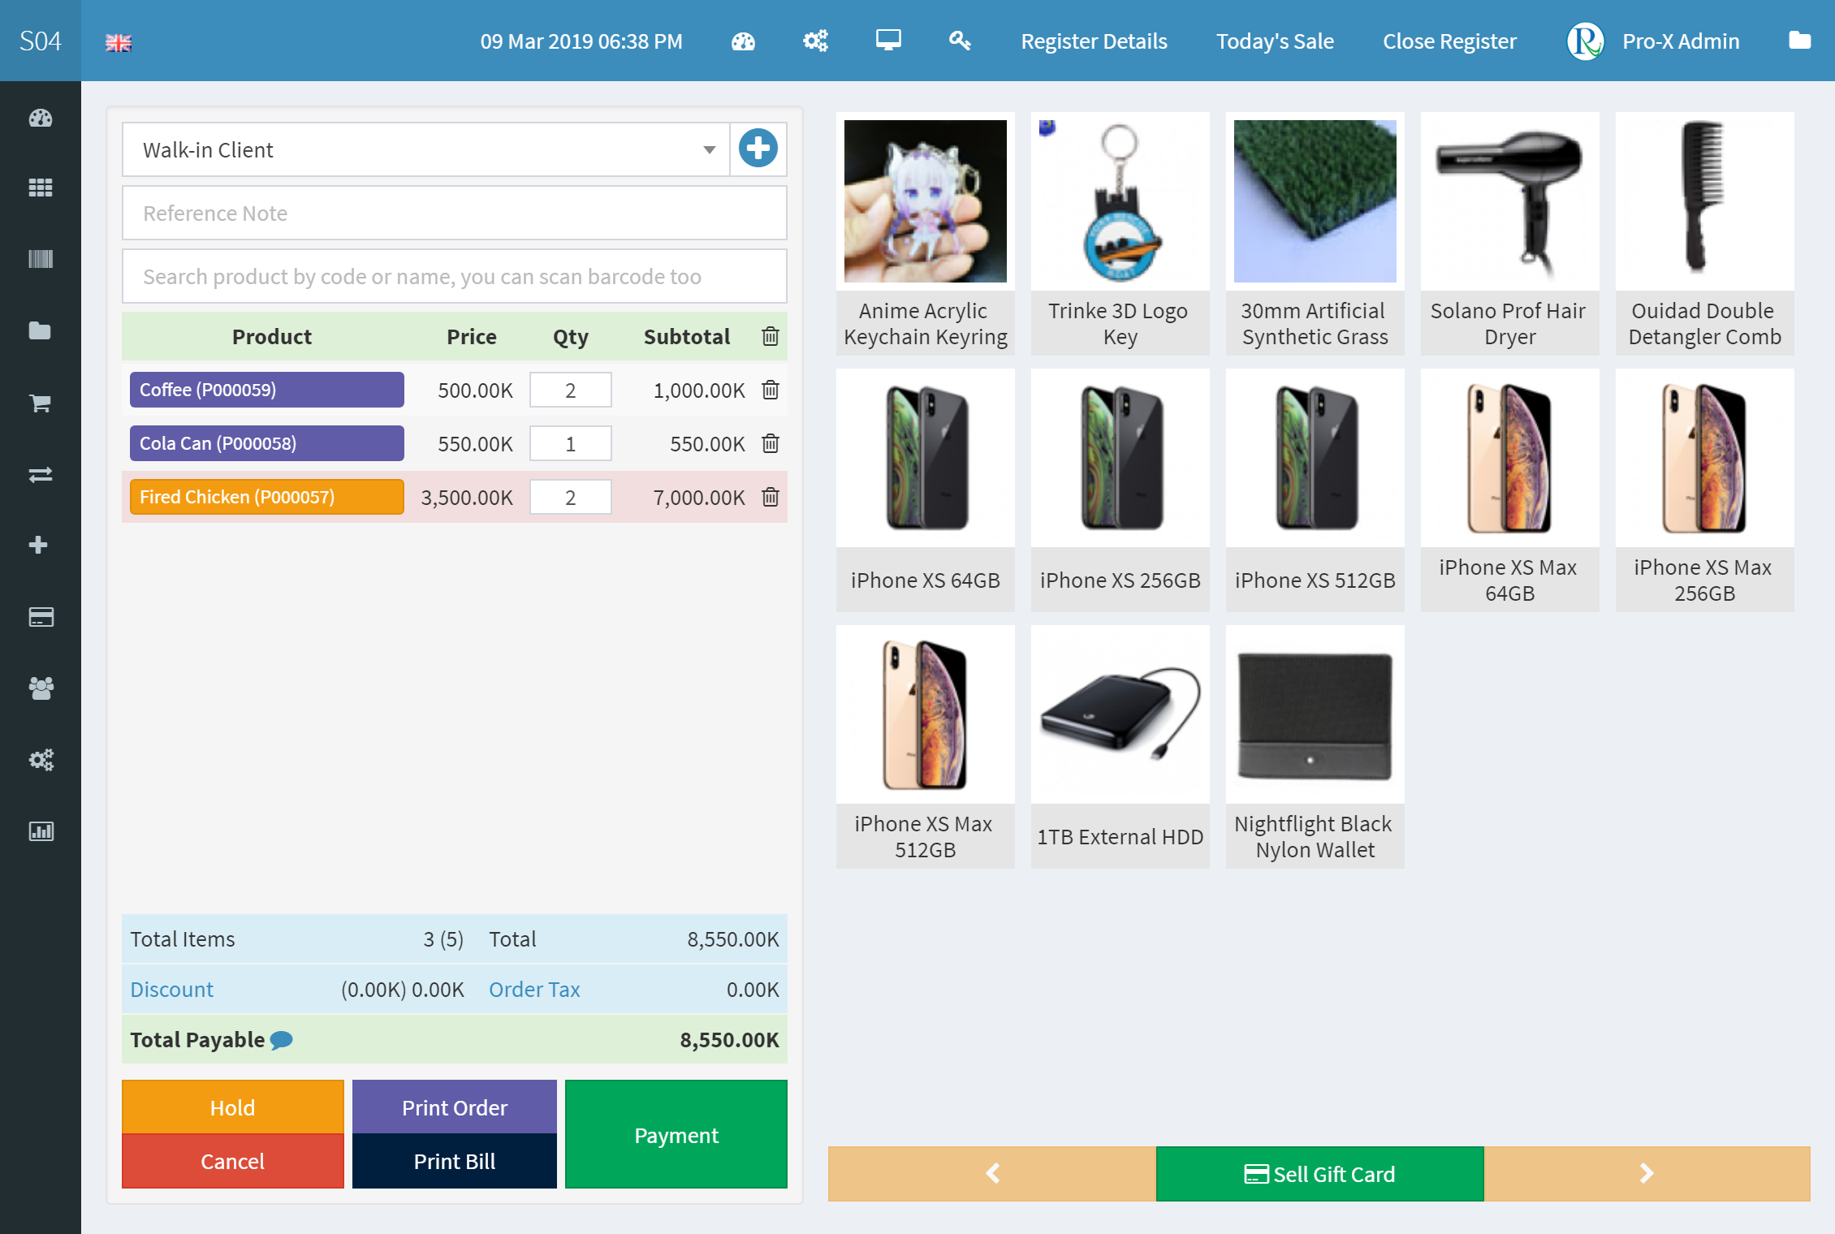This screenshot has height=1234, width=1835.
Task: Click the people/customers icon in sidebar
Action: click(x=41, y=688)
